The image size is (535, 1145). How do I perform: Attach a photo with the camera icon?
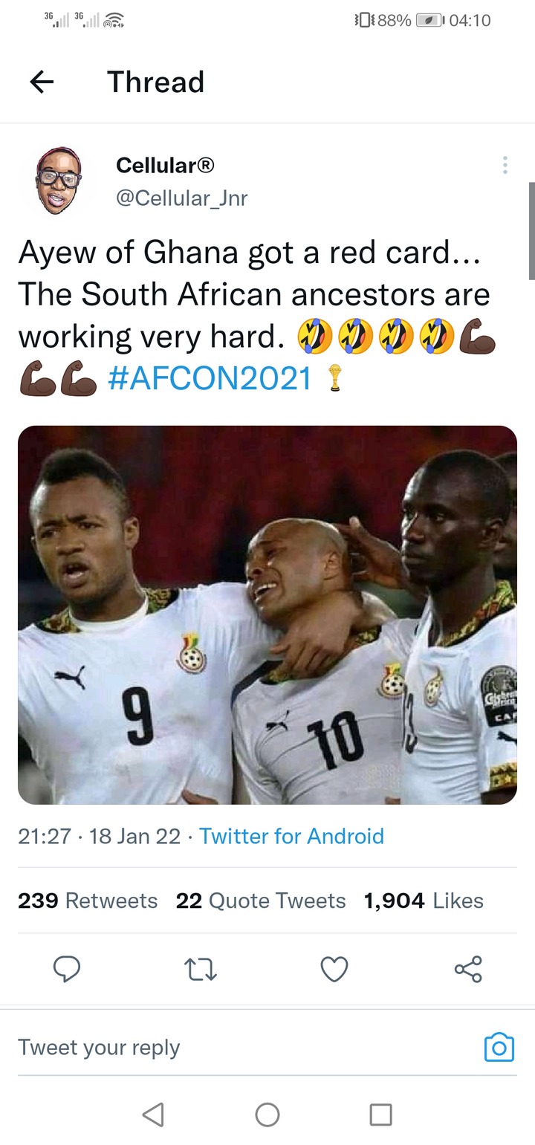click(x=499, y=1048)
